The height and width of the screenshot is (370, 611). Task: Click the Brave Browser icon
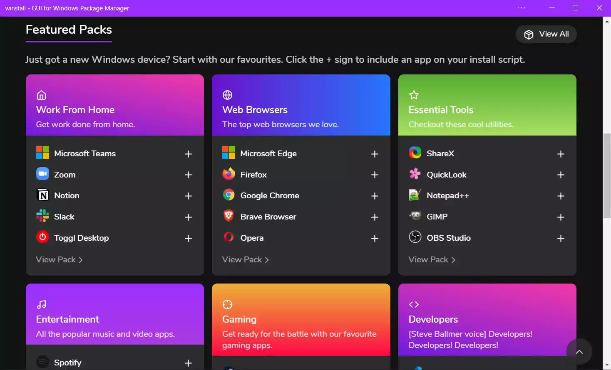coord(229,216)
